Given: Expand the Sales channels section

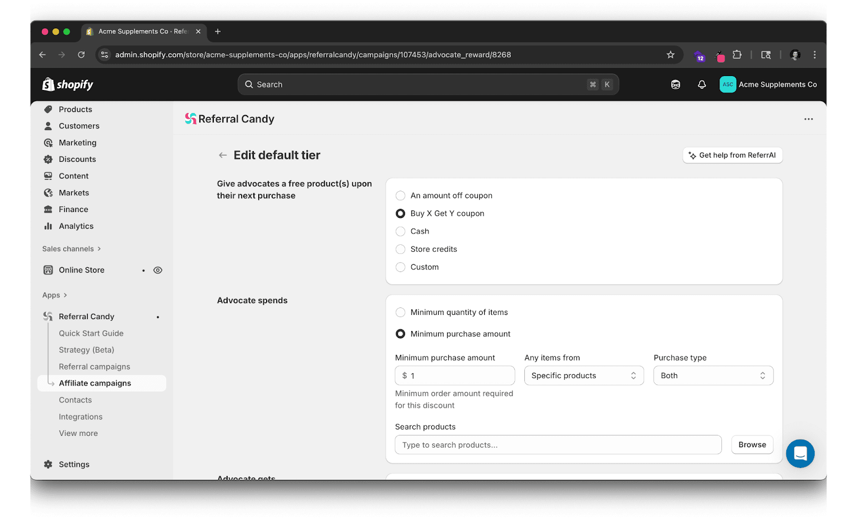Looking at the screenshot, I should (x=71, y=249).
